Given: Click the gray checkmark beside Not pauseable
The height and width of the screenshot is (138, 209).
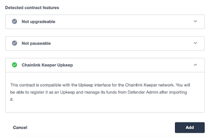Looking at the screenshot, I should click(x=15, y=43).
